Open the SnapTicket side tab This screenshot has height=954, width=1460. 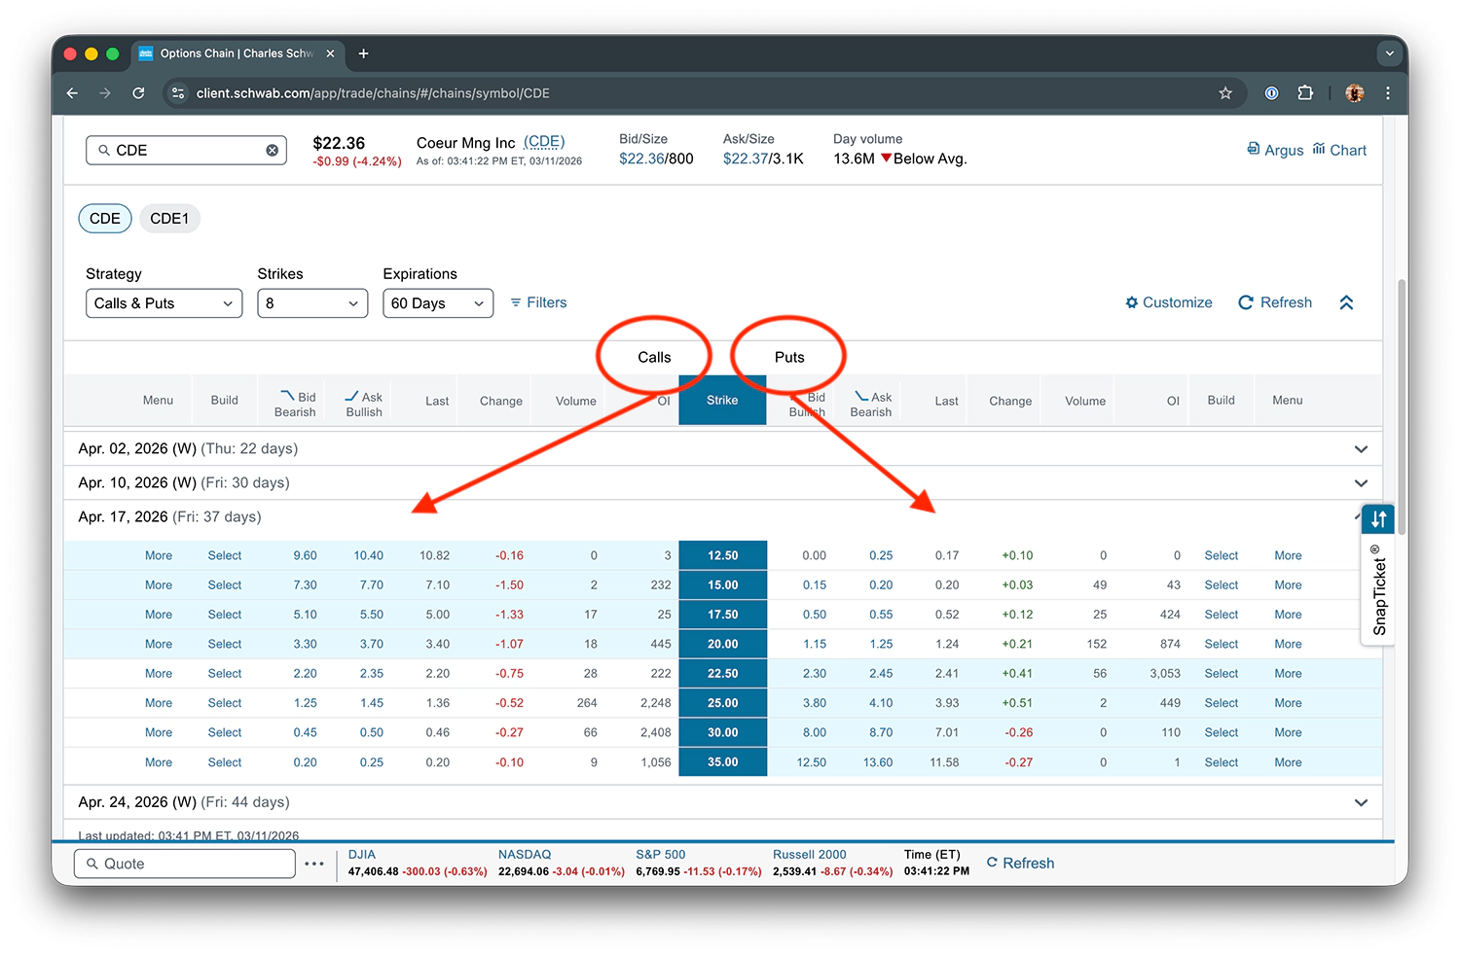pos(1378,590)
